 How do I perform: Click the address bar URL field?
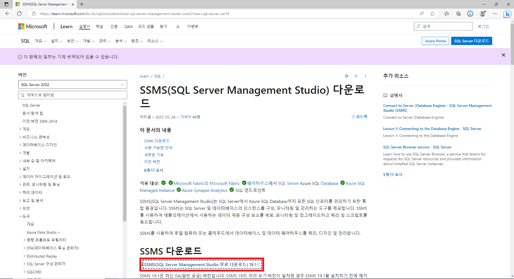(x=222, y=14)
